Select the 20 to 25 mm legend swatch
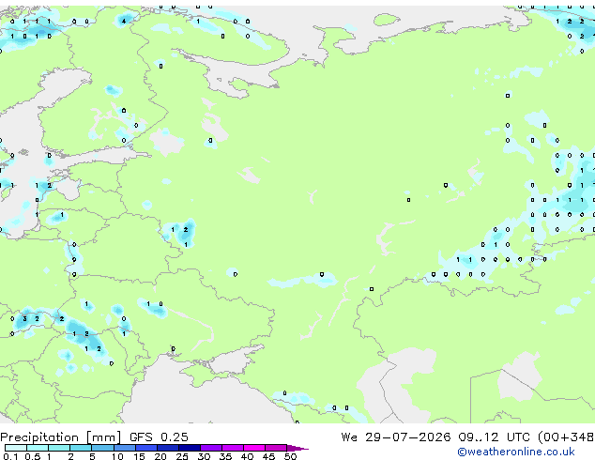Screen dimensions: 595x460 (x=168, y=448)
